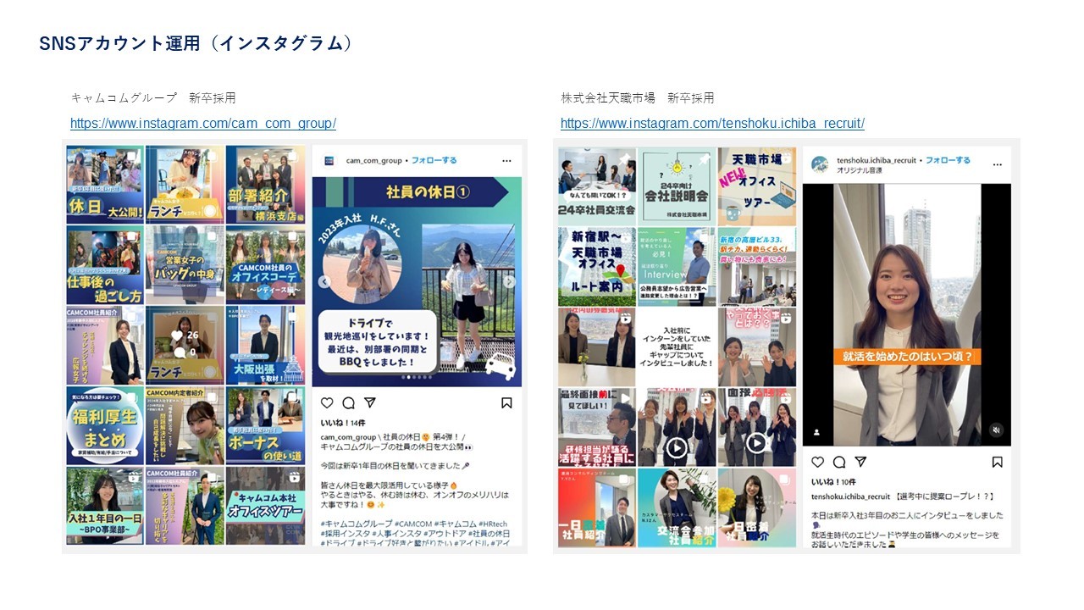Open the バッグの中身 thumbnail
Image resolution: width=1084 pixels, height=610 pixels.
point(185,264)
